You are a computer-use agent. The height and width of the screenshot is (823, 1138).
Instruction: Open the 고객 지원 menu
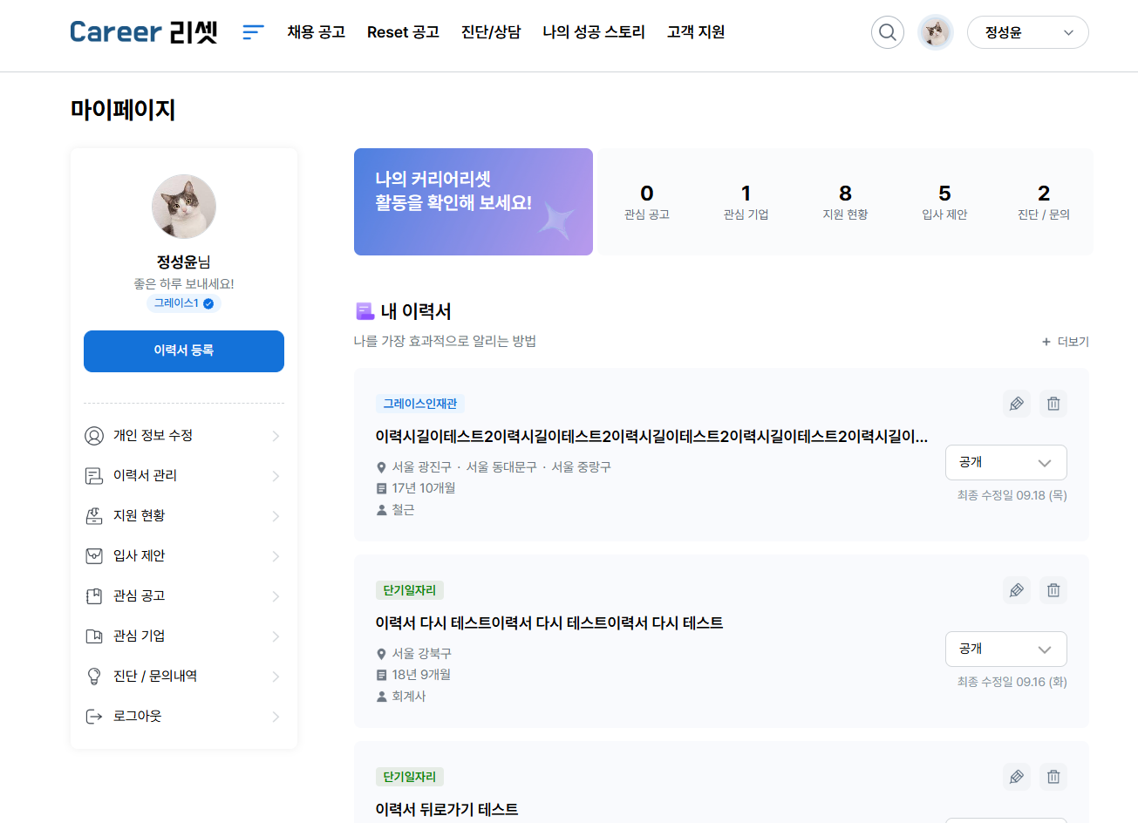coord(696,32)
